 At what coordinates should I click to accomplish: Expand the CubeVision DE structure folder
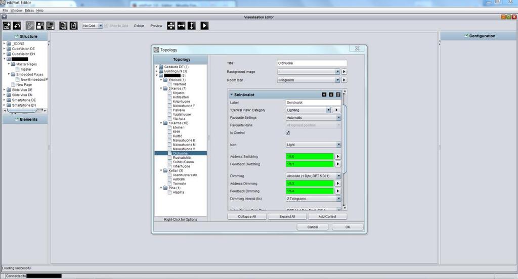tap(4, 49)
